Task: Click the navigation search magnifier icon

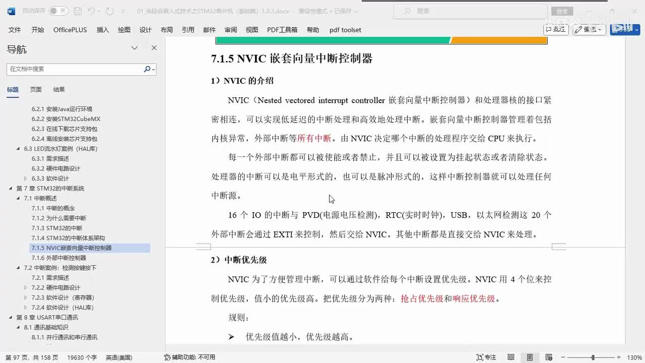Action: point(147,69)
